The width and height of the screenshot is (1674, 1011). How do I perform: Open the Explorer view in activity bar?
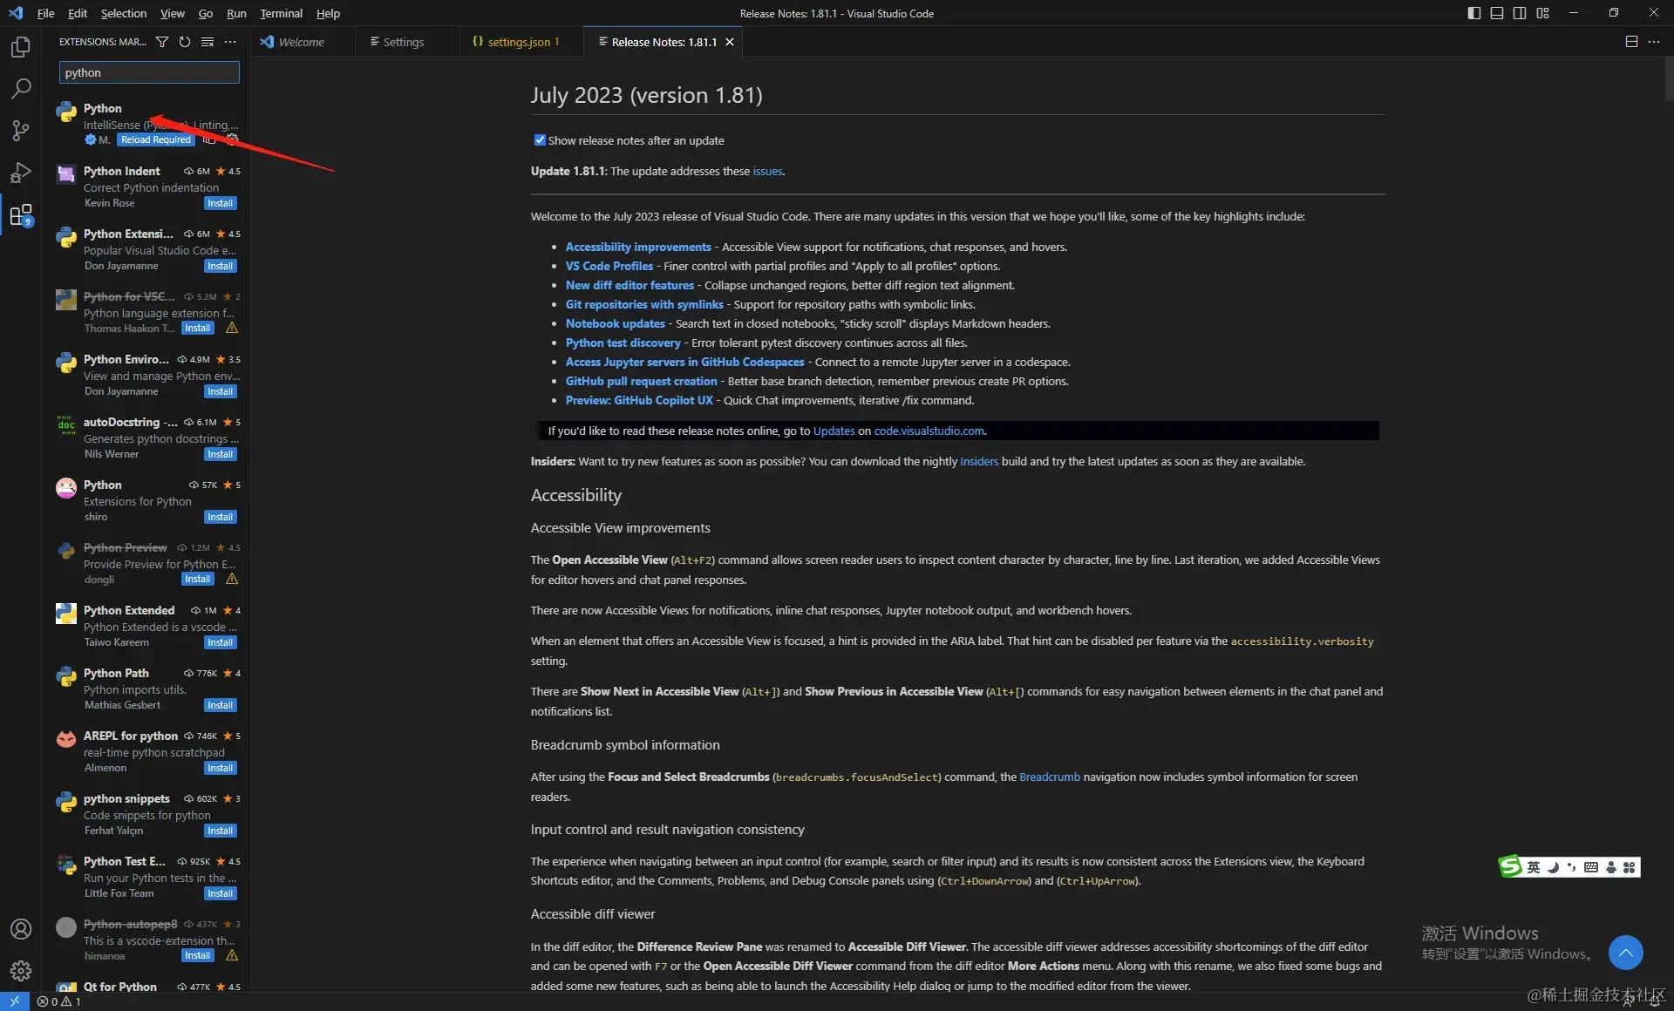point(21,46)
